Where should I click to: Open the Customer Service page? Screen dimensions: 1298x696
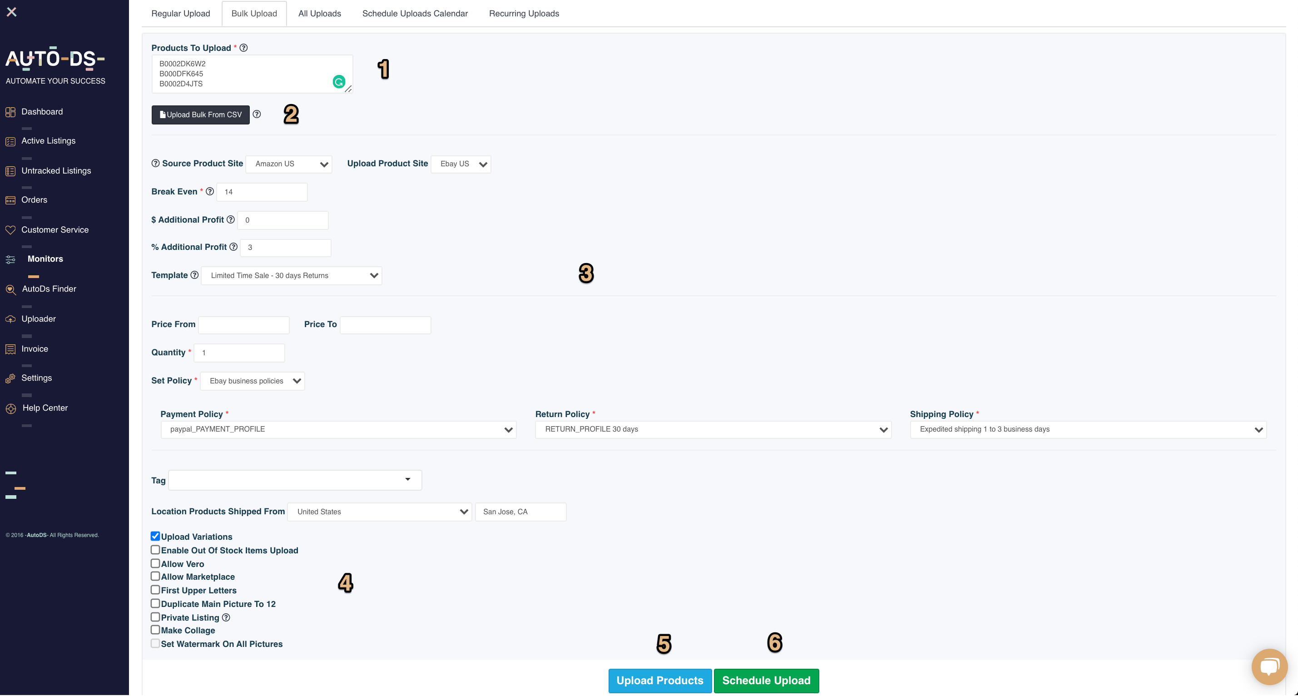pos(55,230)
